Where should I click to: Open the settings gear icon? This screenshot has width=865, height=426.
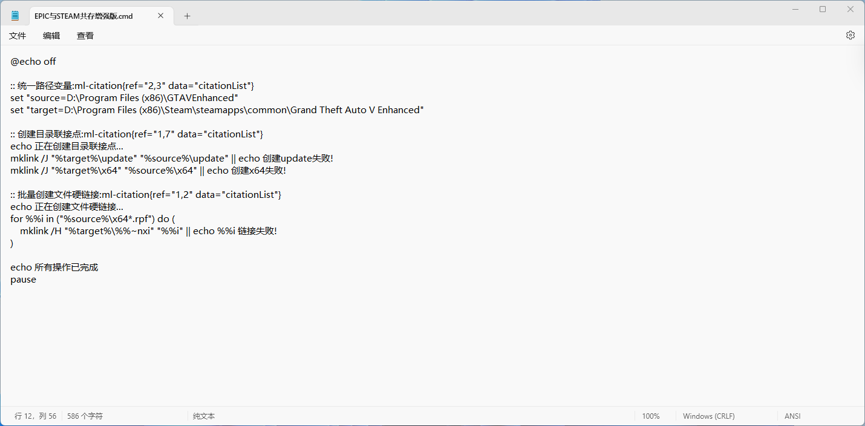pos(850,36)
